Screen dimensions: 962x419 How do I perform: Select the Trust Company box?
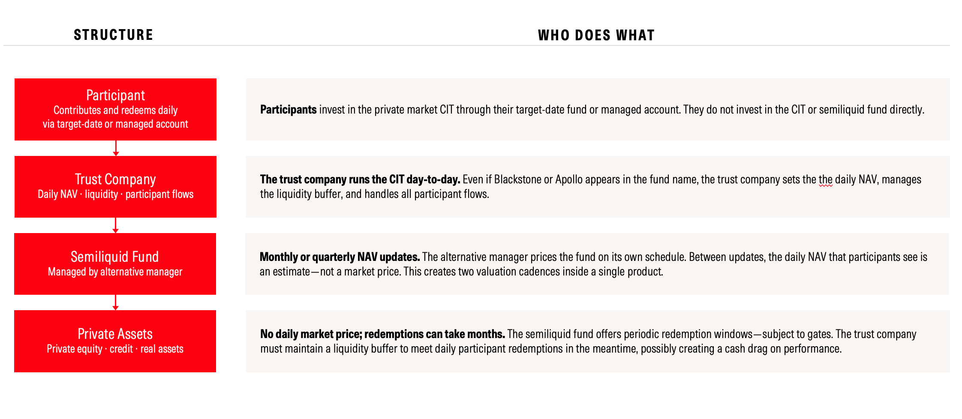point(115,187)
